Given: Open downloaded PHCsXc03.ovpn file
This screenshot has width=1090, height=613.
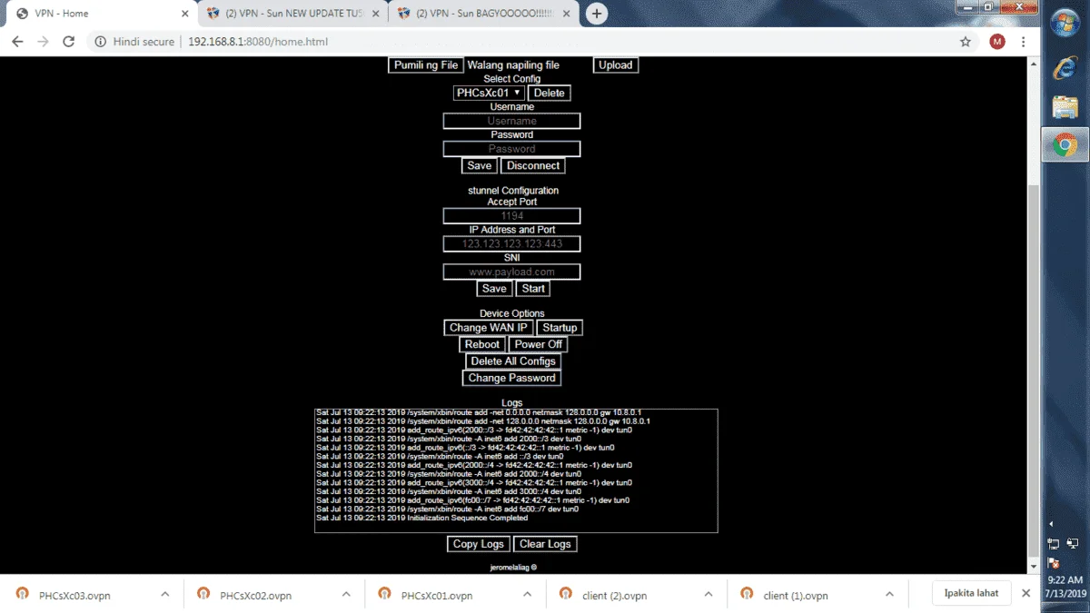Looking at the screenshot, I should 74,596.
